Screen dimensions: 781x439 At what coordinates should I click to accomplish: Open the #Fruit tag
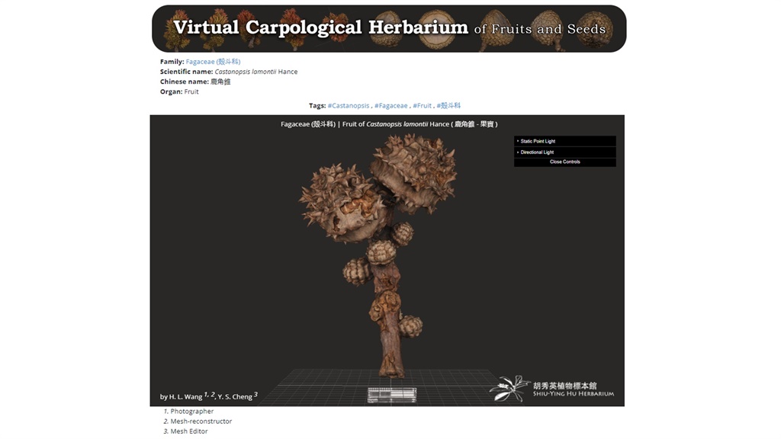click(423, 106)
